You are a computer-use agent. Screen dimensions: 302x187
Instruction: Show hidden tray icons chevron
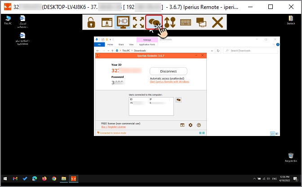coord(254,178)
